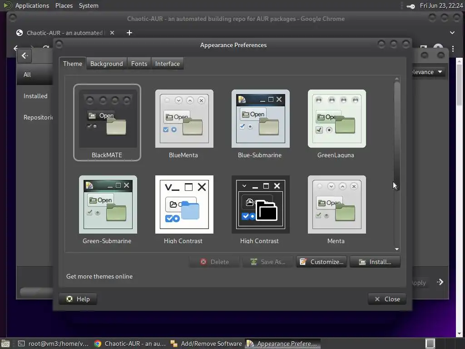Open a new Chrome tab

pyautogui.click(x=129, y=33)
